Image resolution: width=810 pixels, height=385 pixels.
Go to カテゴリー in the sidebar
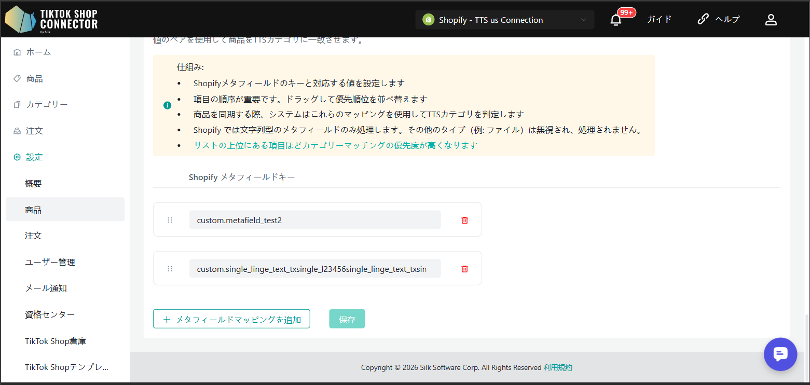47,105
